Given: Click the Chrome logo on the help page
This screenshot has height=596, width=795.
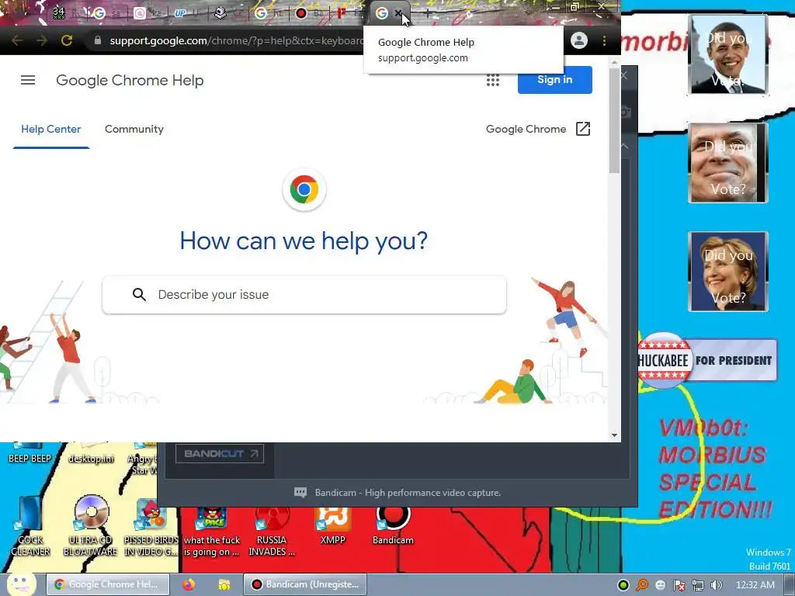Looking at the screenshot, I should click(x=304, y=189).
